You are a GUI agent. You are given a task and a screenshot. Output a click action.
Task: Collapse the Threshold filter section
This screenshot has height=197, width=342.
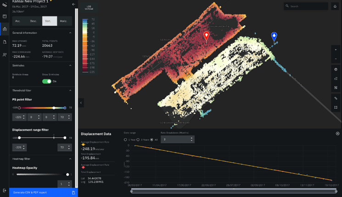[x=70, y=91]
